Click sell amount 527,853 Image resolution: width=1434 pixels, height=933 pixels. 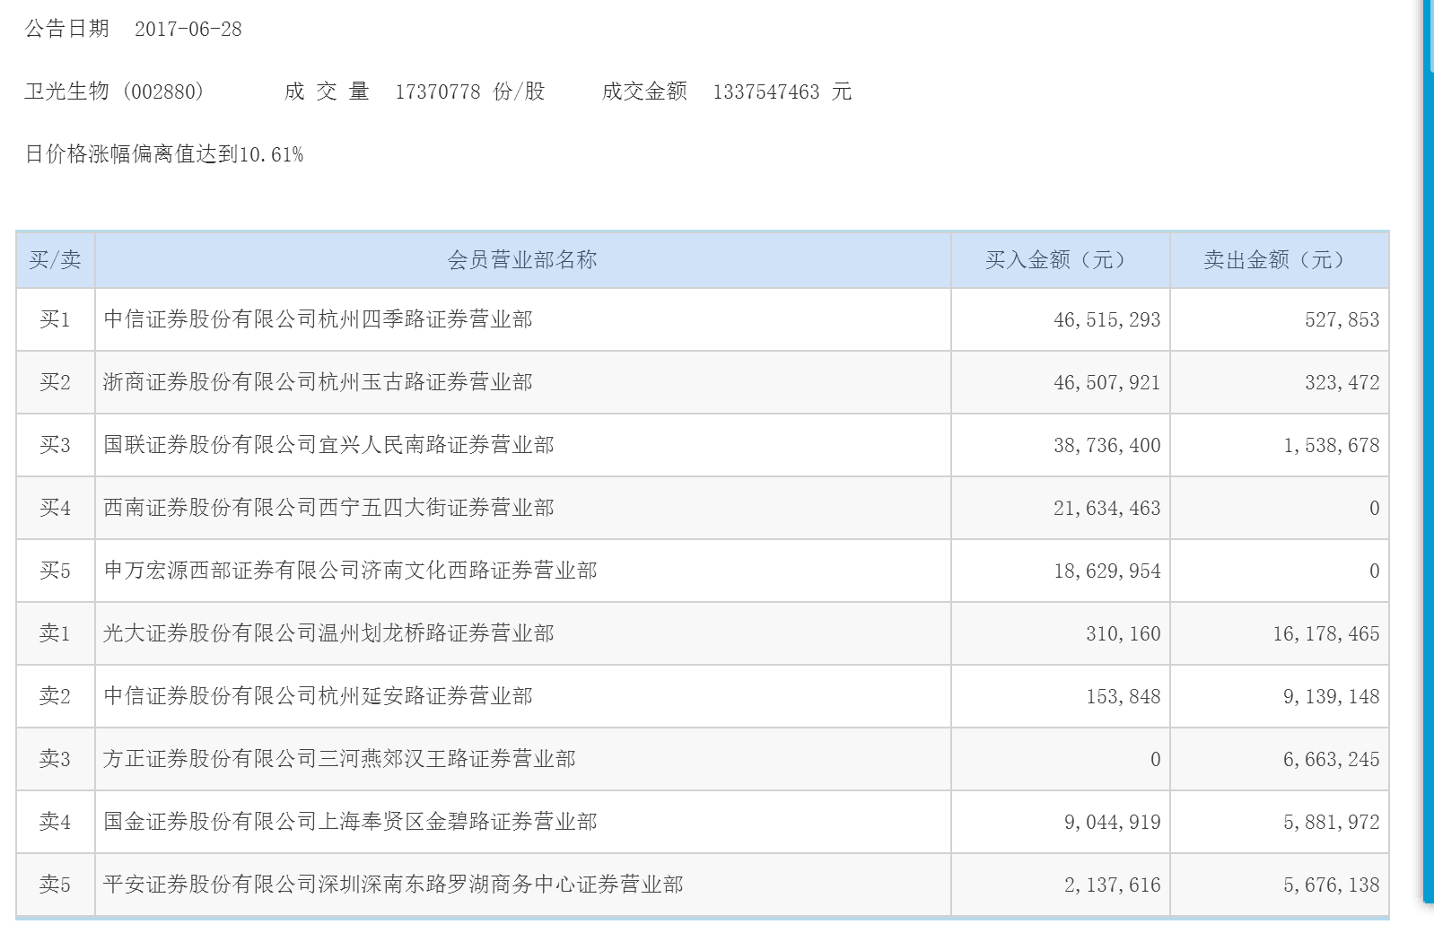point(1342,320)
